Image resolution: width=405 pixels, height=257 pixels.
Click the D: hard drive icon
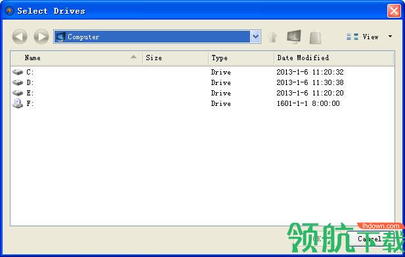pyautogui.click(x=18, y=82)
